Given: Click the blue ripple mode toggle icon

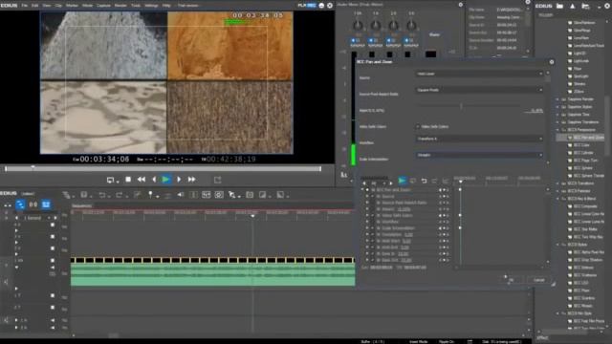Looking at the screenshot, I should click(x=20, y=204).
